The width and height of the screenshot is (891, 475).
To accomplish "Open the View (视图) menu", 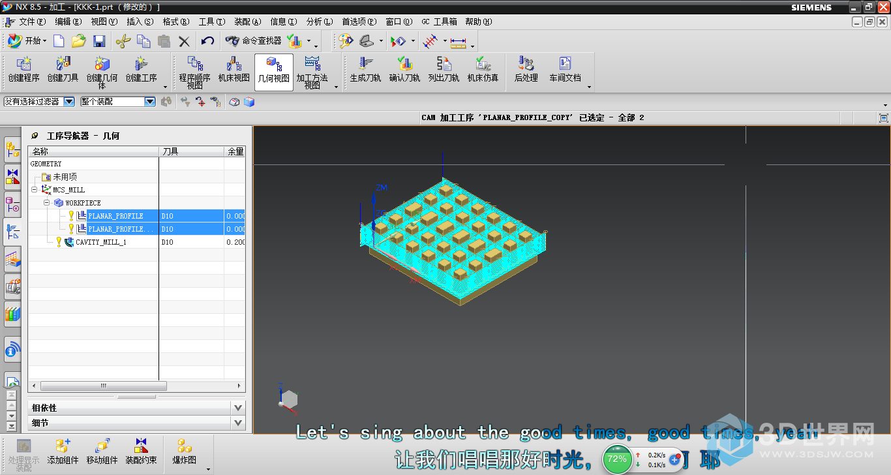I will (x=104, y=22).
